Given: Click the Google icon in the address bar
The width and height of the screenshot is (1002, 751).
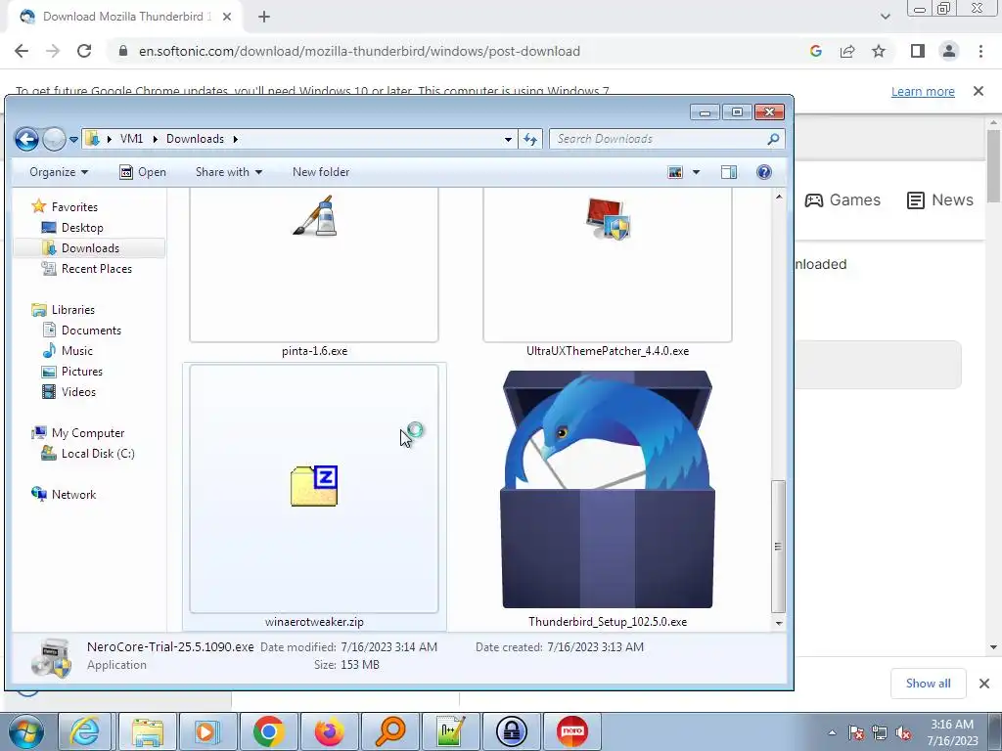Looking at the screenshot, I should 815,51.
